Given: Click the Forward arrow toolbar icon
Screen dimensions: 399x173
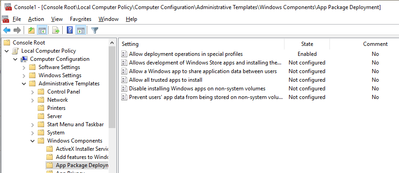Looking at the screenshot, I should click(x=17, y=30).
